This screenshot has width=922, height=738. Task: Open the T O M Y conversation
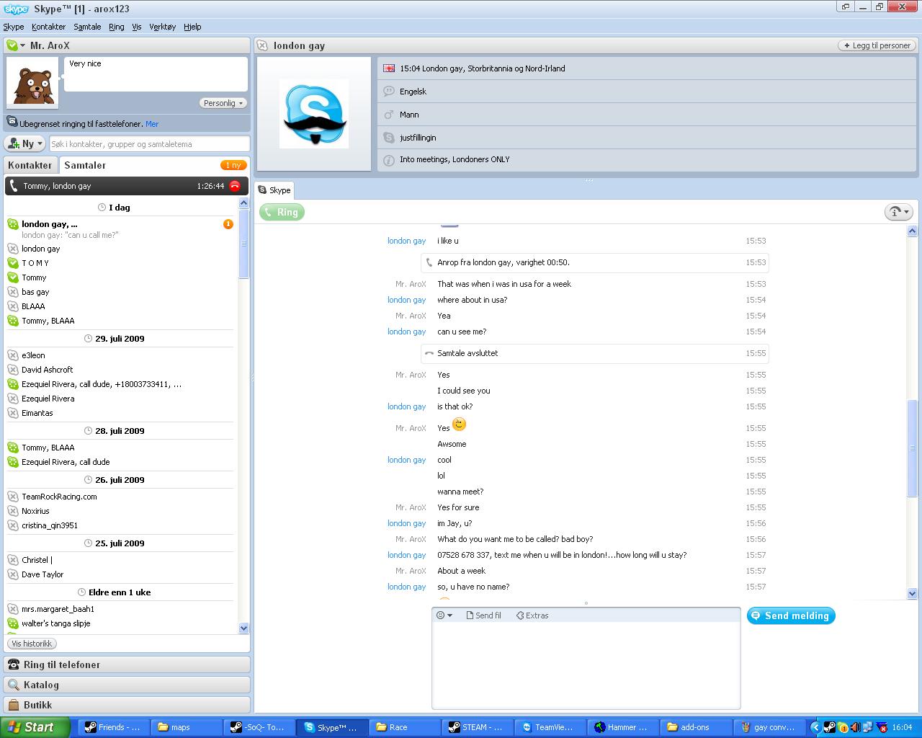(35, 263)
